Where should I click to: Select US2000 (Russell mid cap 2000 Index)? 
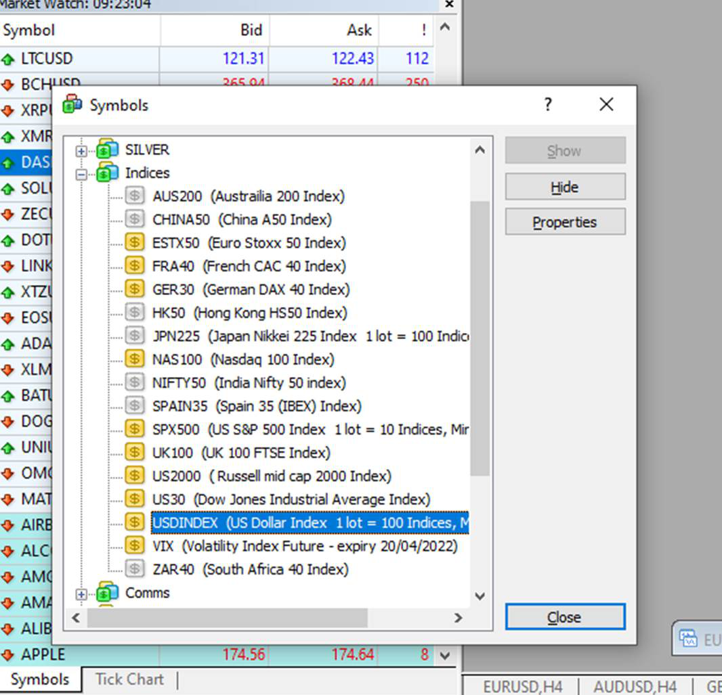[272, 476]
